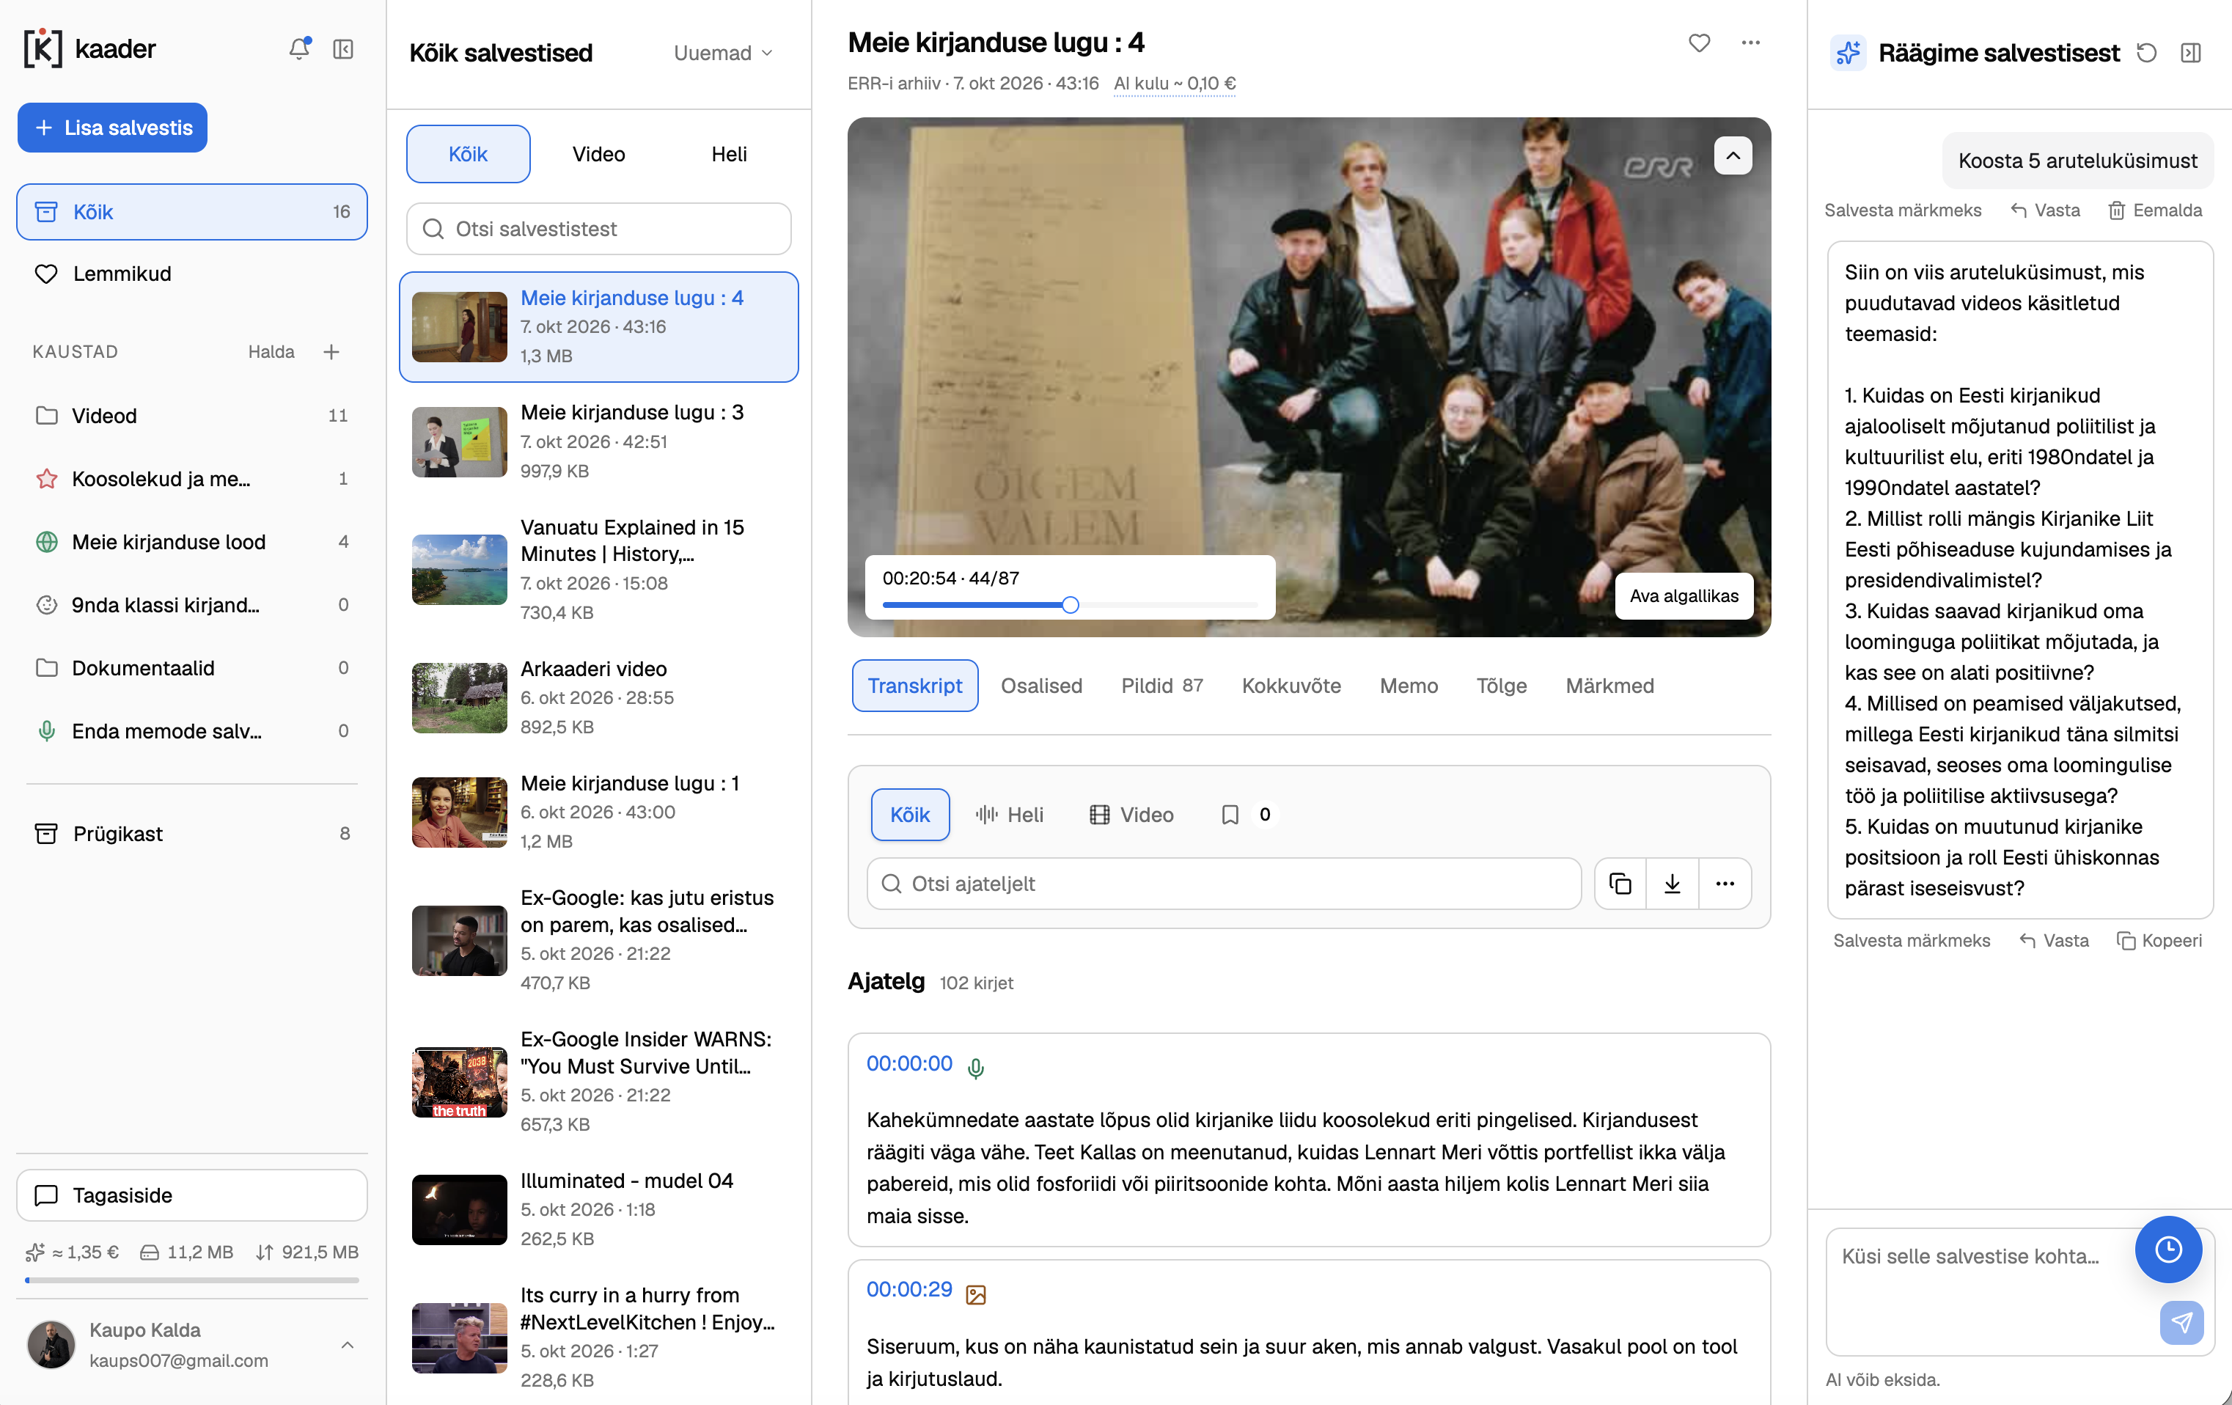The image size is (2232, 1405).
Task: Open the Tõlge tab
Action: click(1502, 686)
